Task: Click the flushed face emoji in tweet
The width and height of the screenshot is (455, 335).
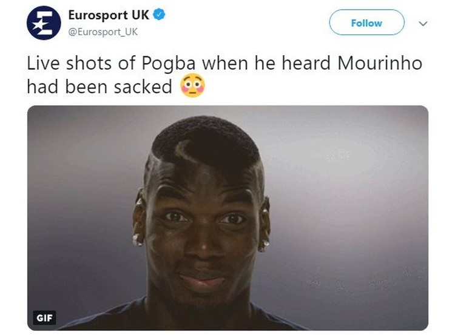Action: coord(193,86)
